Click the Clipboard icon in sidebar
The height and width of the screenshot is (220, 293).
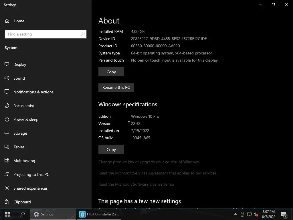pos(7,202)
